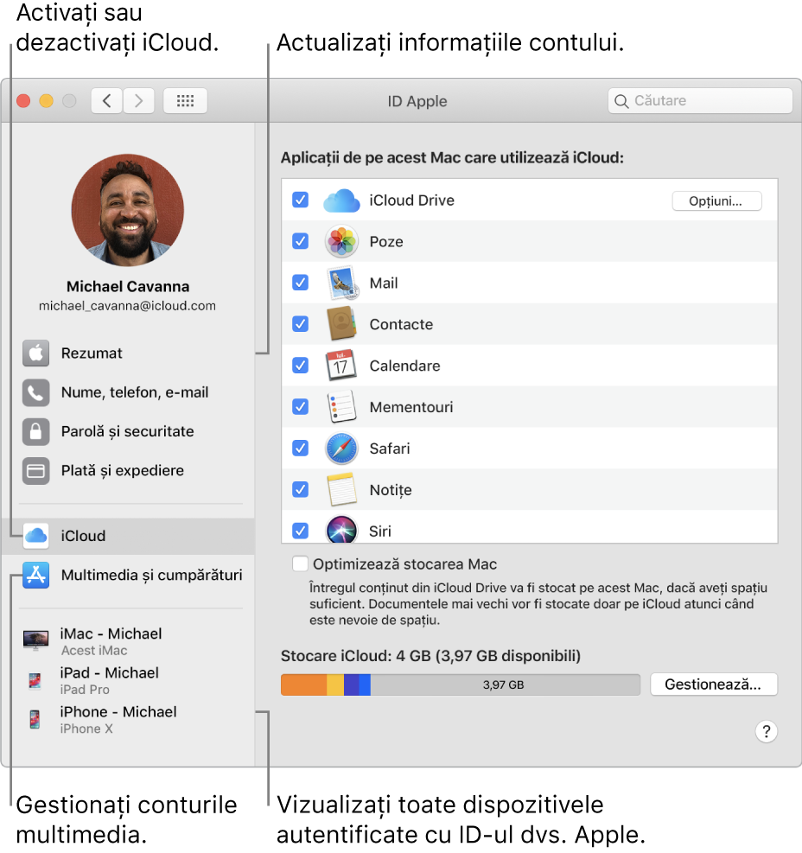The width and height of the screenshot is (802, 853).
Task: Click the App Store icon beside Multimedia și cumpărături
Action: (x=36, y=575)
